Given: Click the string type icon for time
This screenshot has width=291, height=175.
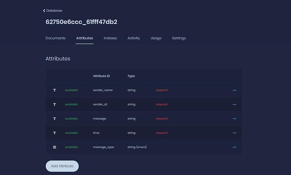Looking at the screenshot, I should pos(55,133).
